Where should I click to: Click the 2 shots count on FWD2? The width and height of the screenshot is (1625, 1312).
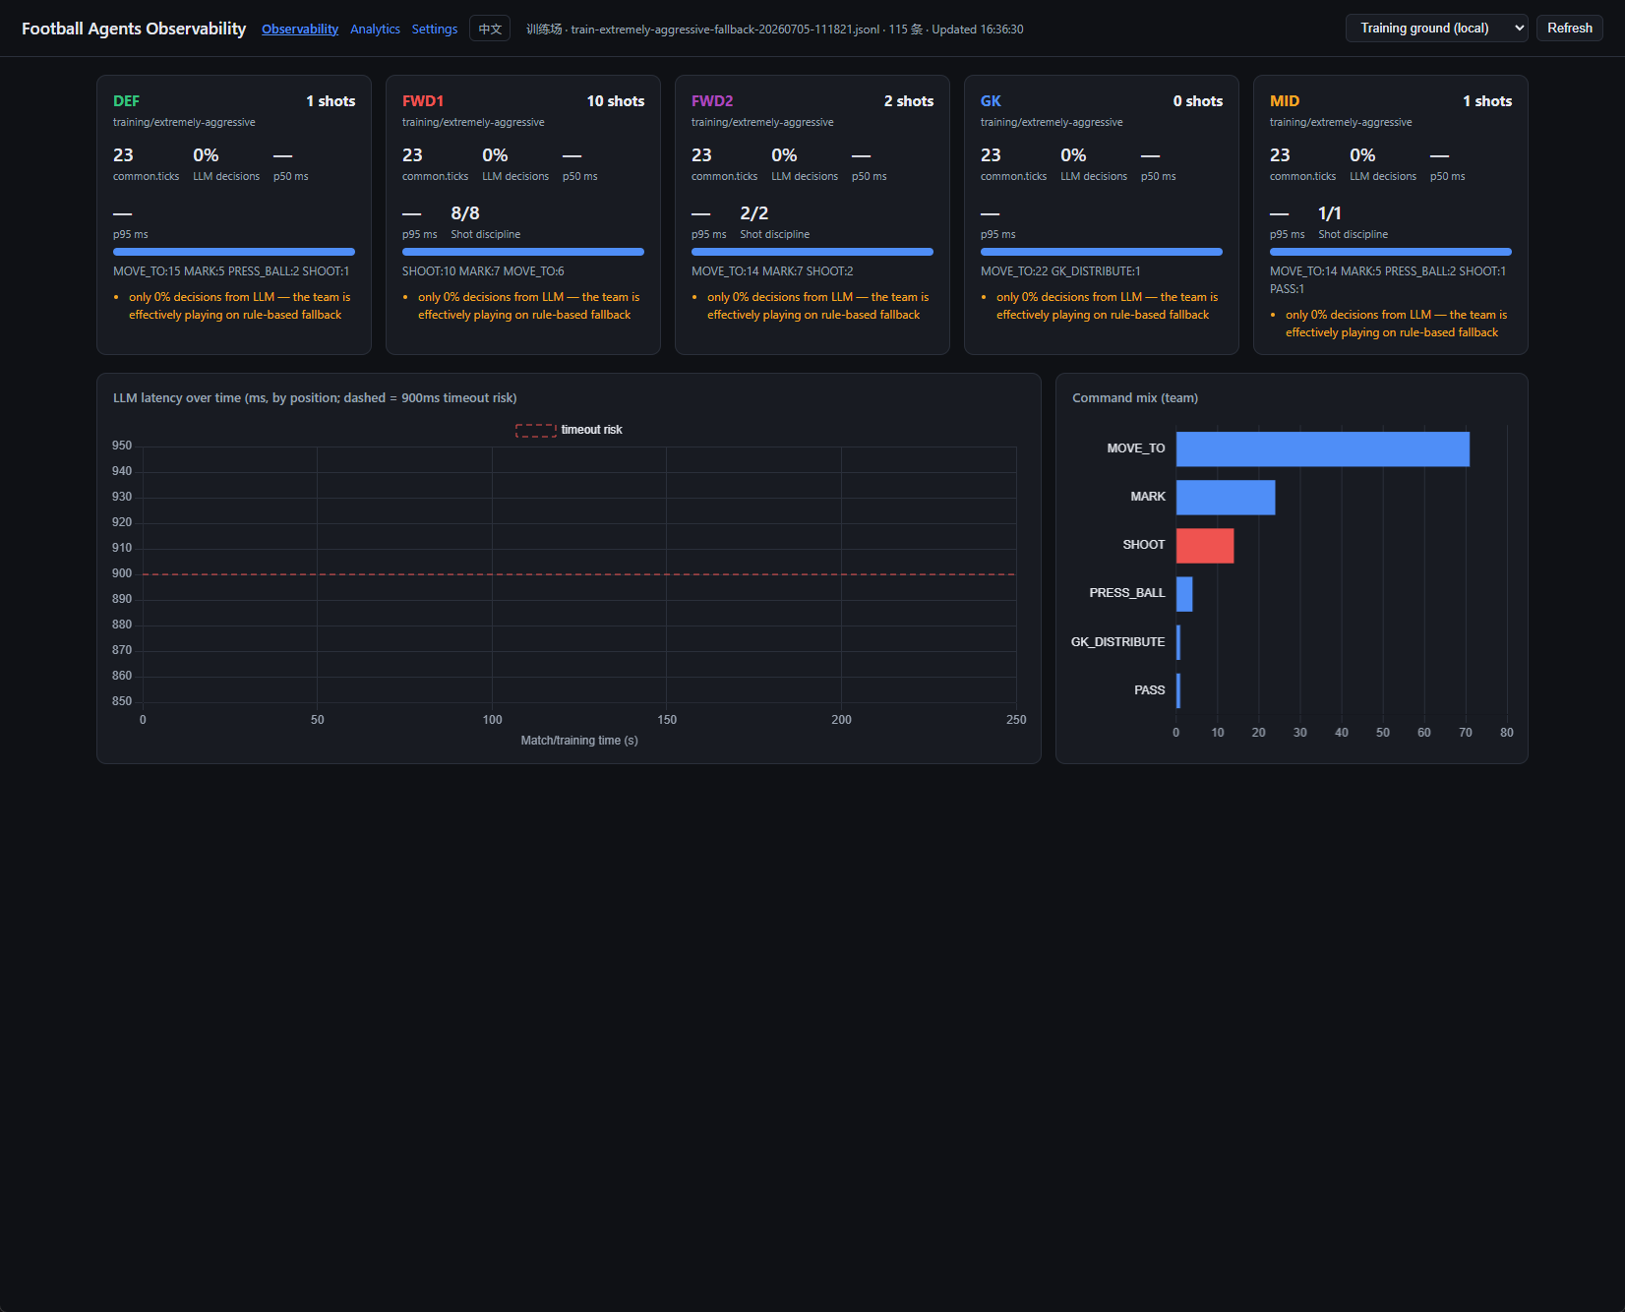point(909,101)
